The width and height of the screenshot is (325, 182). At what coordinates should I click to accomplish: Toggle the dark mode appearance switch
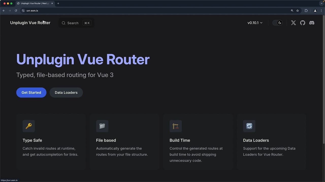pos(277,23)
